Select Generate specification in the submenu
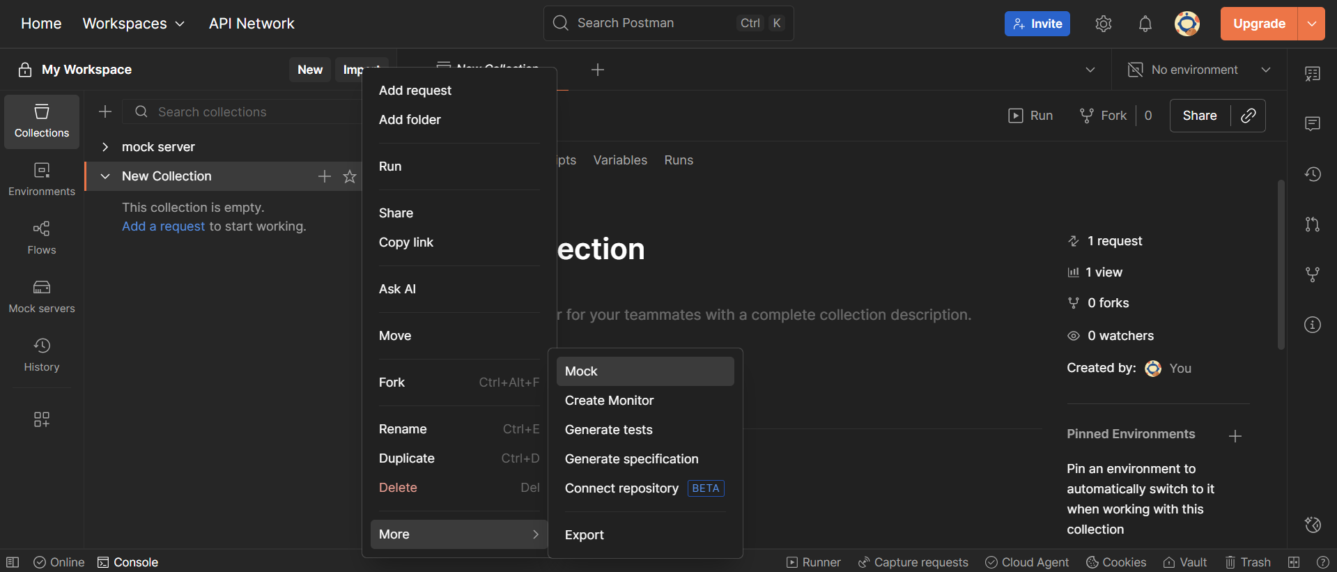Screen dimensions: 1337x572 (x=645, y=459)
